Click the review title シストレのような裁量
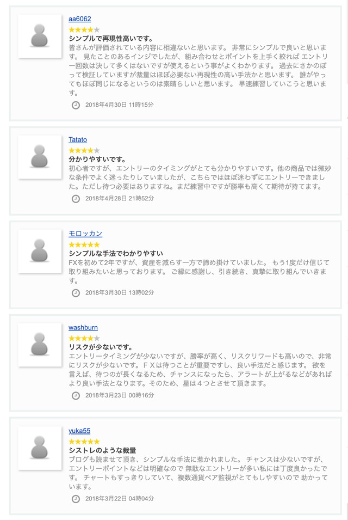Image resolution: width=348 pixels, height=520 pixels. (102, 450)
